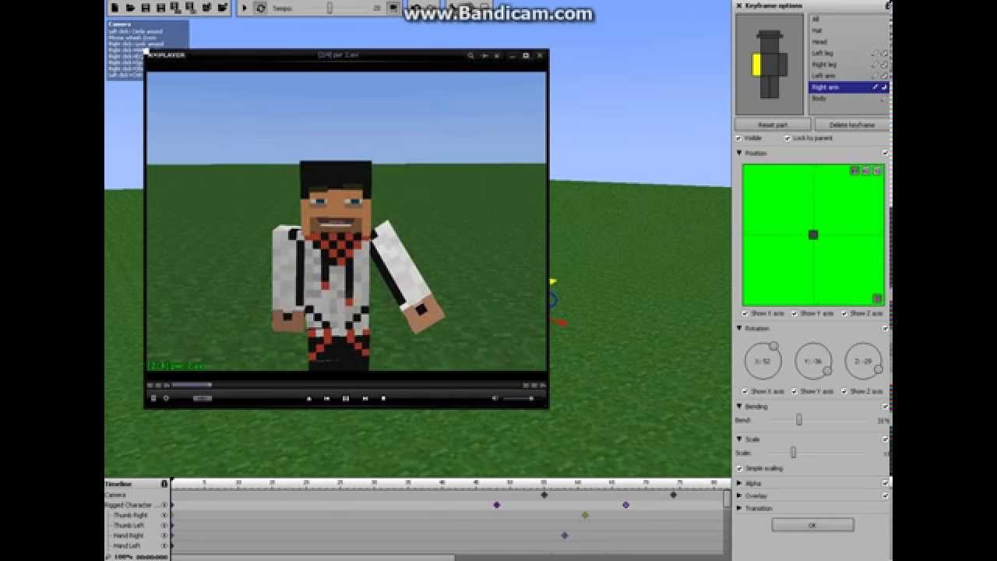The height and width of the screenshot is (561, 997).
Task: Toggle Show Z axis under Position pad
Action: pos(844,313)
